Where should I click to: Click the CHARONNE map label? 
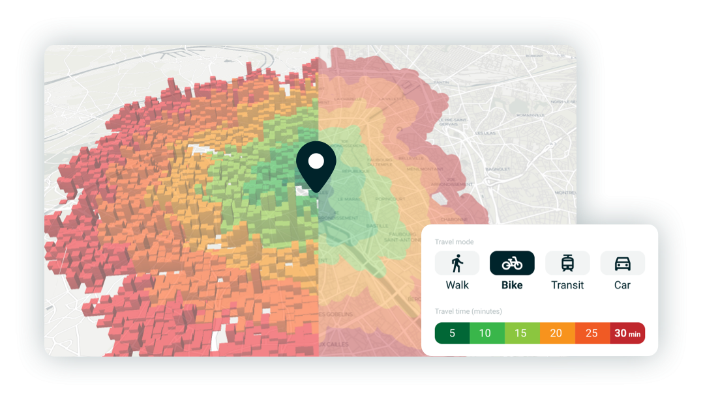click(x=454, y=219)
